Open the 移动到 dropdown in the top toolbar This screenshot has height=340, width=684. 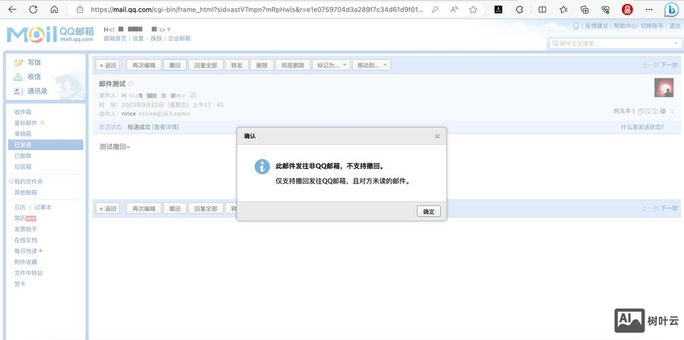[x=372, y=65]
